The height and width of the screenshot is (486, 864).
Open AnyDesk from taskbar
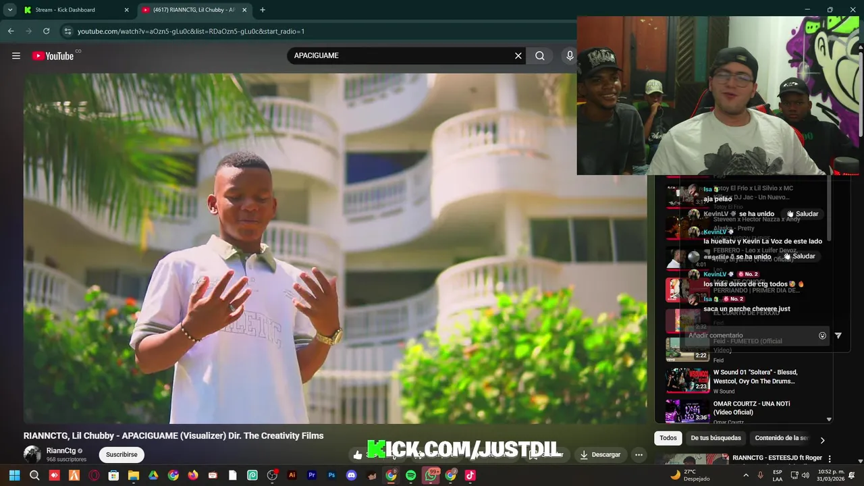(54, 475)
